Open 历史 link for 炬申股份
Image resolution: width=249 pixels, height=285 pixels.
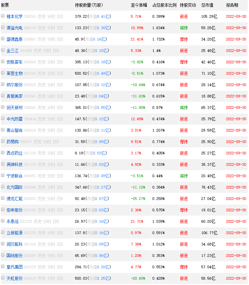42,210
